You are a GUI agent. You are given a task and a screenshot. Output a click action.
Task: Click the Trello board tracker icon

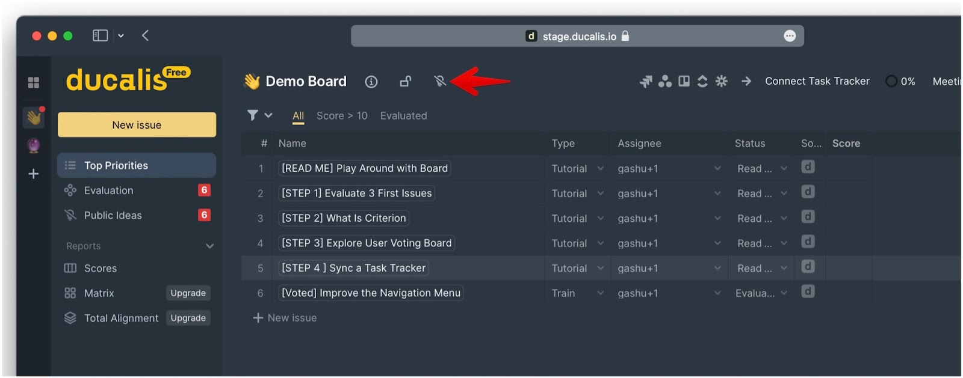coord(684,81)
